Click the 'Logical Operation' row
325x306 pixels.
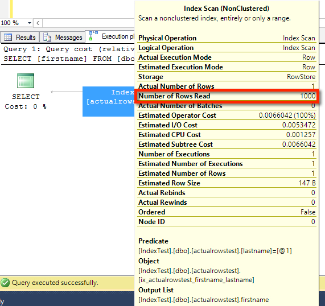click(227, 48)
